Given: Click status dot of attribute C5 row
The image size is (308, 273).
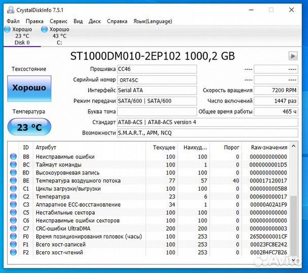Looking at the screenshot, I should tap(13, 212).
